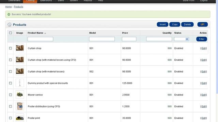Edit the Poster print product
Image resolution: width=218 pixels, height=122 pixels.
pos(204,118)
